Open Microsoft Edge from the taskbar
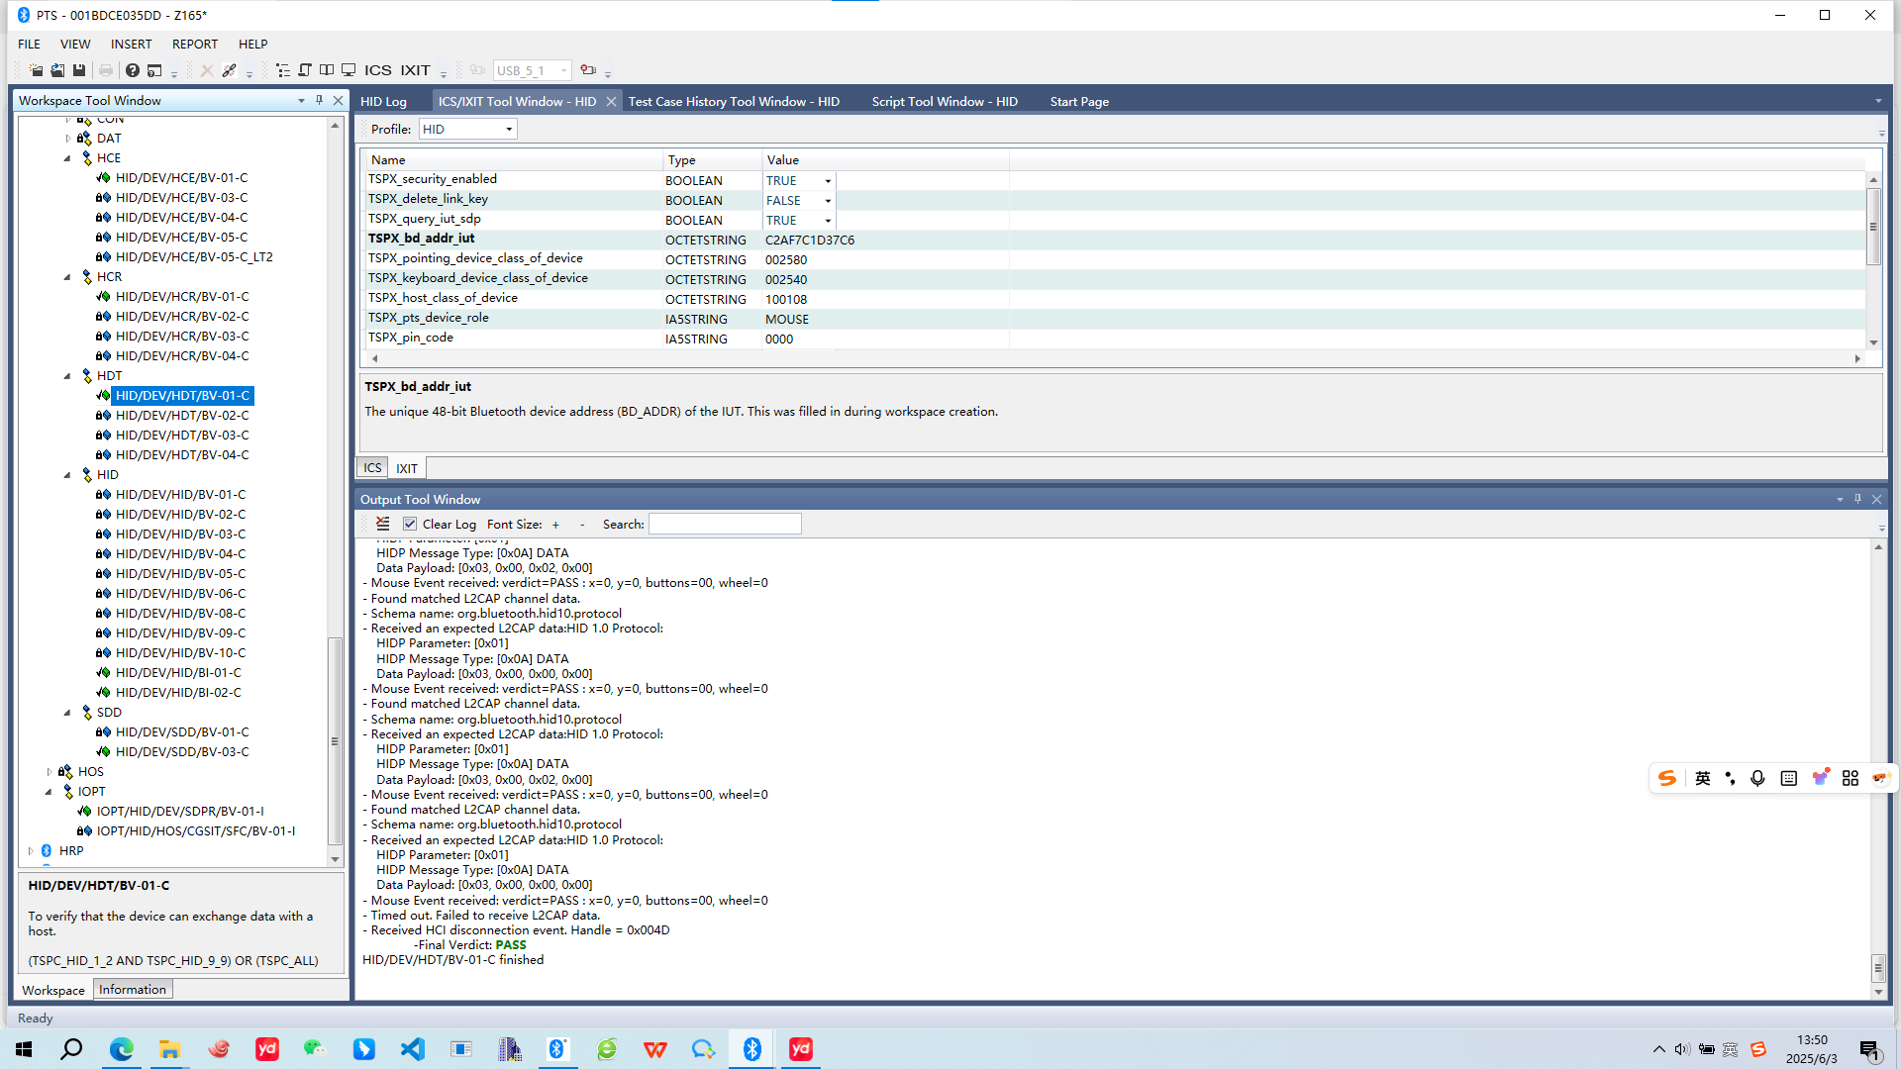The height and width of the screenshot is (1069, 1901). pos(121,1049)
